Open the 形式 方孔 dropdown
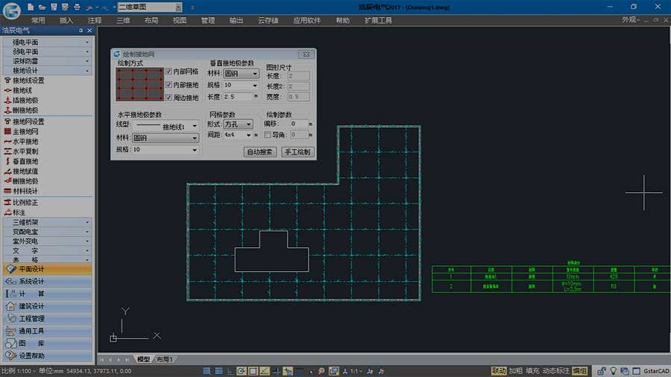Screen dimensions: 671x377 tap(239, 124)
